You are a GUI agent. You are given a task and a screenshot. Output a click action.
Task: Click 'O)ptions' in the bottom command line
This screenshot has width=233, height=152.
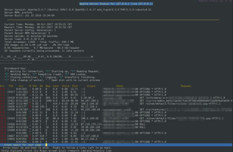[x=16, y=151]
